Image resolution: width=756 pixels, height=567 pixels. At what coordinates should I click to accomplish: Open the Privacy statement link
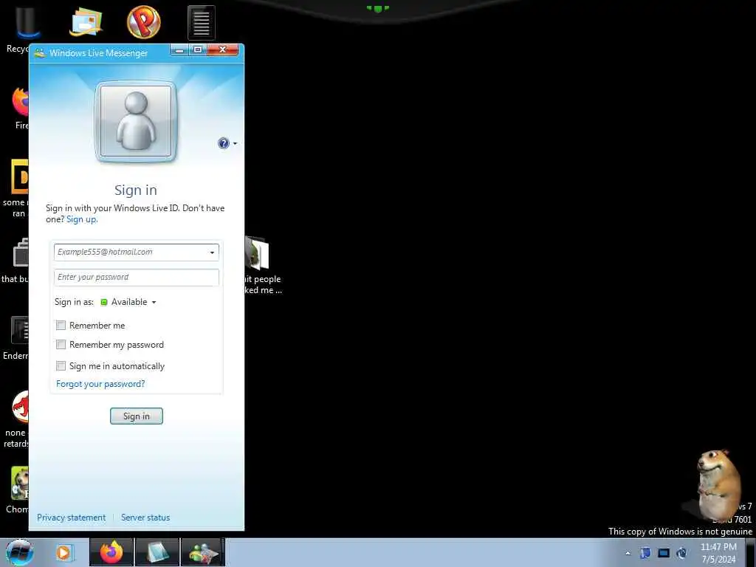(72, 518)
